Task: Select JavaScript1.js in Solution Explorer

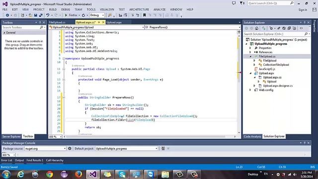Action: pos(267,69)
